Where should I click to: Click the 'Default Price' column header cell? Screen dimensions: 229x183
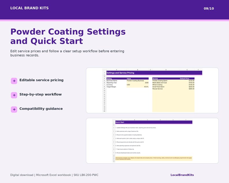pyautogui.click(x=187, y=78)
